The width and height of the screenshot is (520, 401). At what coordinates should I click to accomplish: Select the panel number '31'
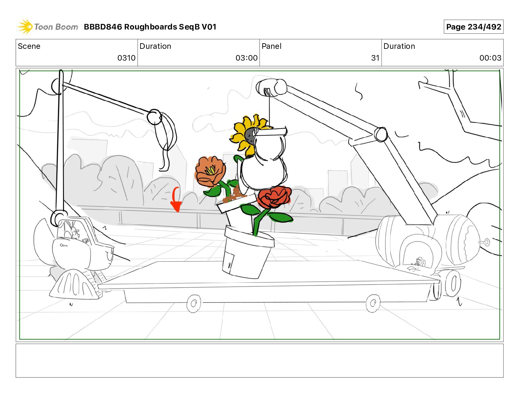pos(375,58)
